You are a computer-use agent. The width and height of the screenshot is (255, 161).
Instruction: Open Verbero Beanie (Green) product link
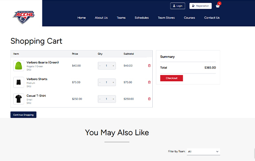coord(42,62)
